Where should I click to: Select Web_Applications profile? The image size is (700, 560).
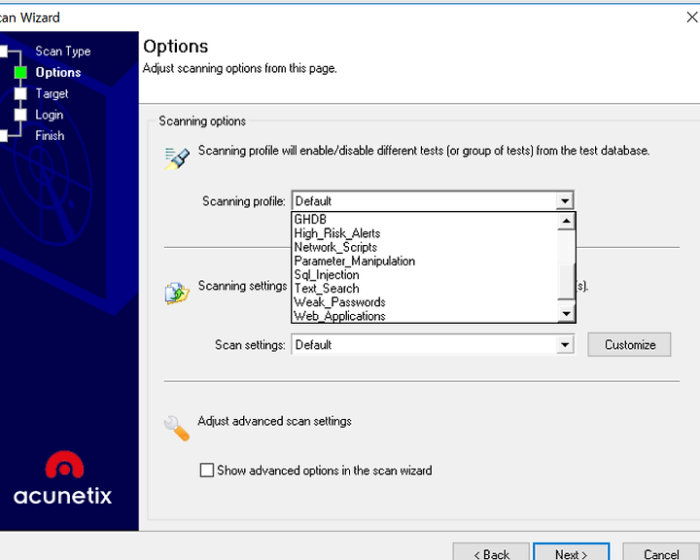point(426,316)
